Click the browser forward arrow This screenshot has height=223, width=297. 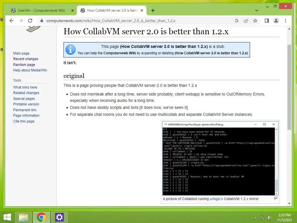pyautogui.click(x=21, y=21)
